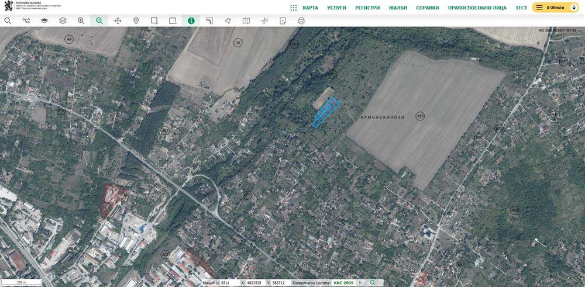585x287 pixels.
Task: Select the zoom in tool
Action: coord(81,20)
